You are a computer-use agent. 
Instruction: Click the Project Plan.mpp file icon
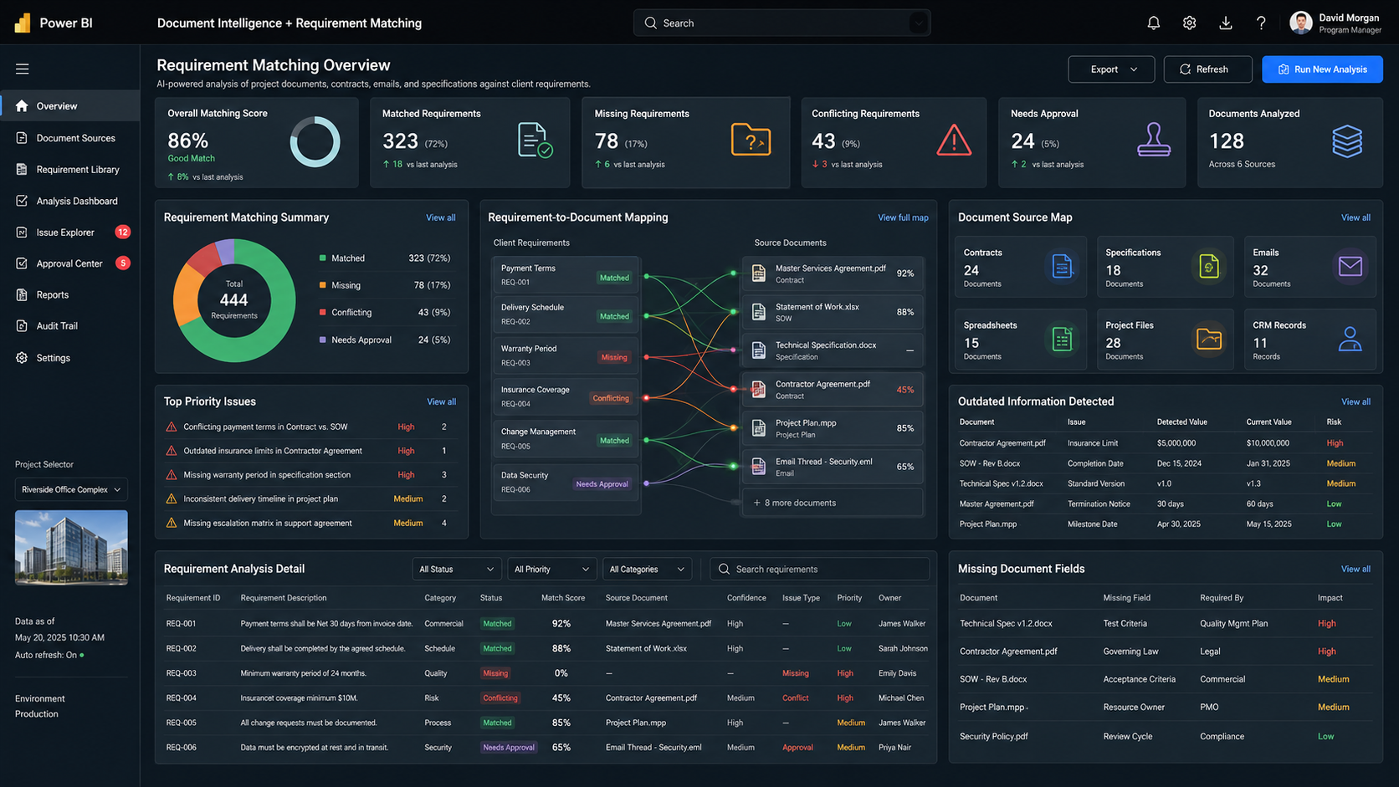tap(759, 428)
